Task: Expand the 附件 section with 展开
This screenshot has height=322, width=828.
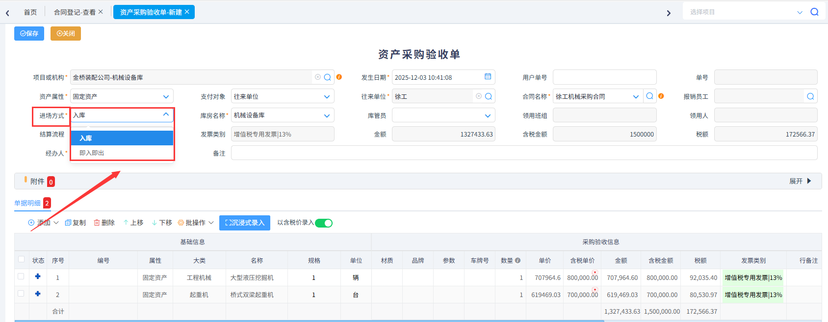Action: 800,181
